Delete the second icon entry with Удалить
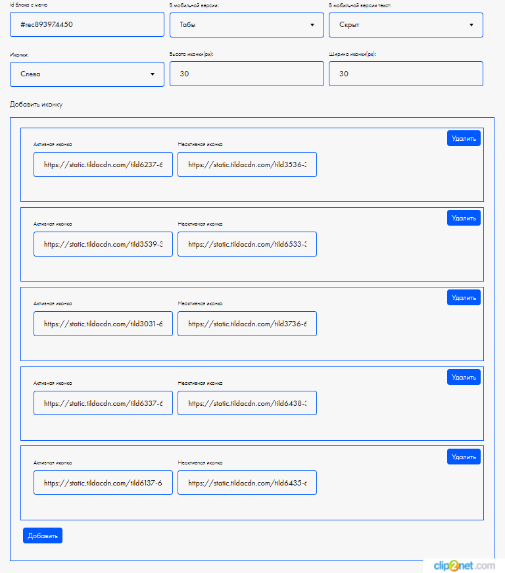This screenshot has height=573, width=505. click(464, 218)
